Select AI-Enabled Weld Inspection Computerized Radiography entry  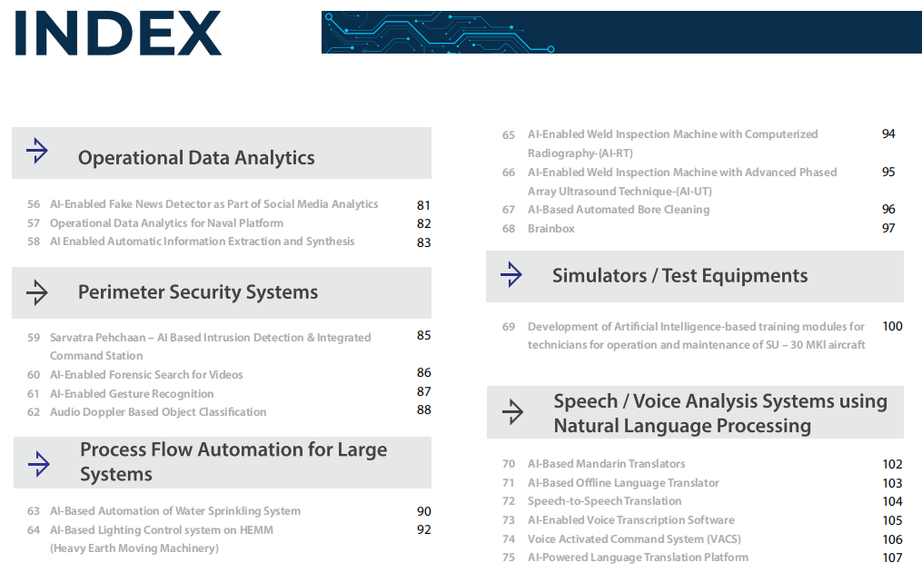point(673,143)
